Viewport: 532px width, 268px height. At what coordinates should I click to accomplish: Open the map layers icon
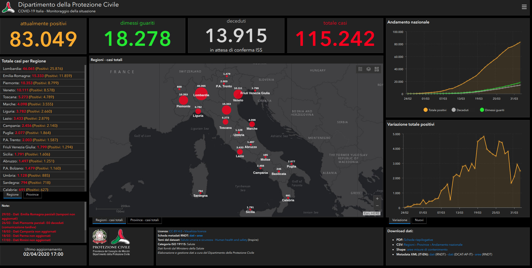click(368, 69)
